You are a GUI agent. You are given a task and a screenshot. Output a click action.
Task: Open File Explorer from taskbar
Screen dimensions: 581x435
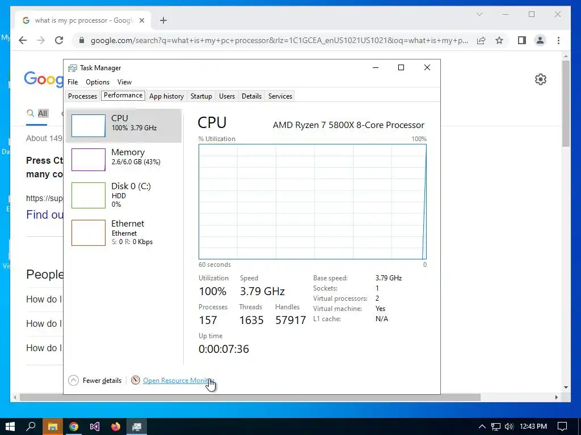53,427
